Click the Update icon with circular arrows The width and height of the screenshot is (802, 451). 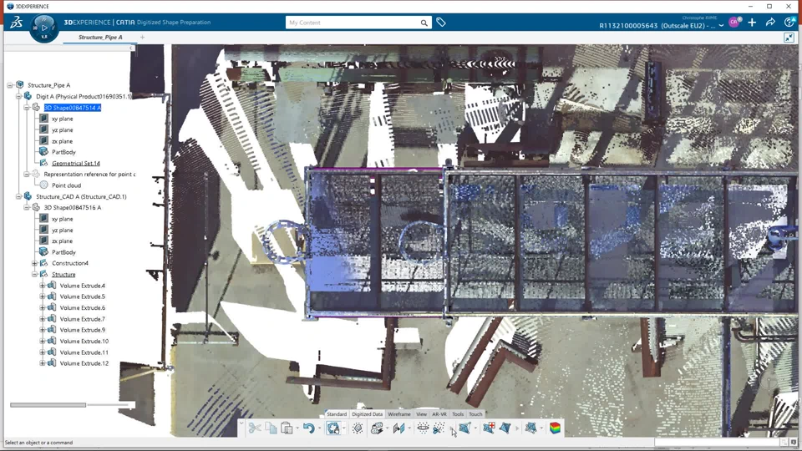(333, 428)
